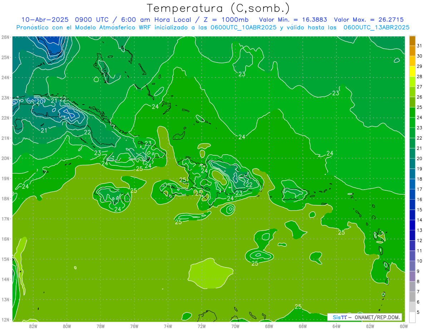Click the 12N latitude axis label
Image resolution: width=429 pixels, height=331 pixels.
tap(5, 320)
